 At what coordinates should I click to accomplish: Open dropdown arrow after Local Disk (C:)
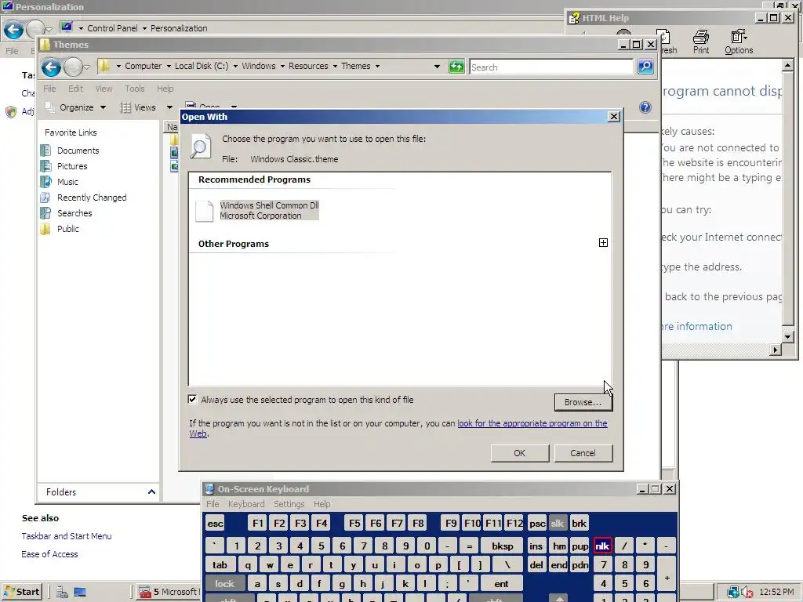tap(235, 66)
